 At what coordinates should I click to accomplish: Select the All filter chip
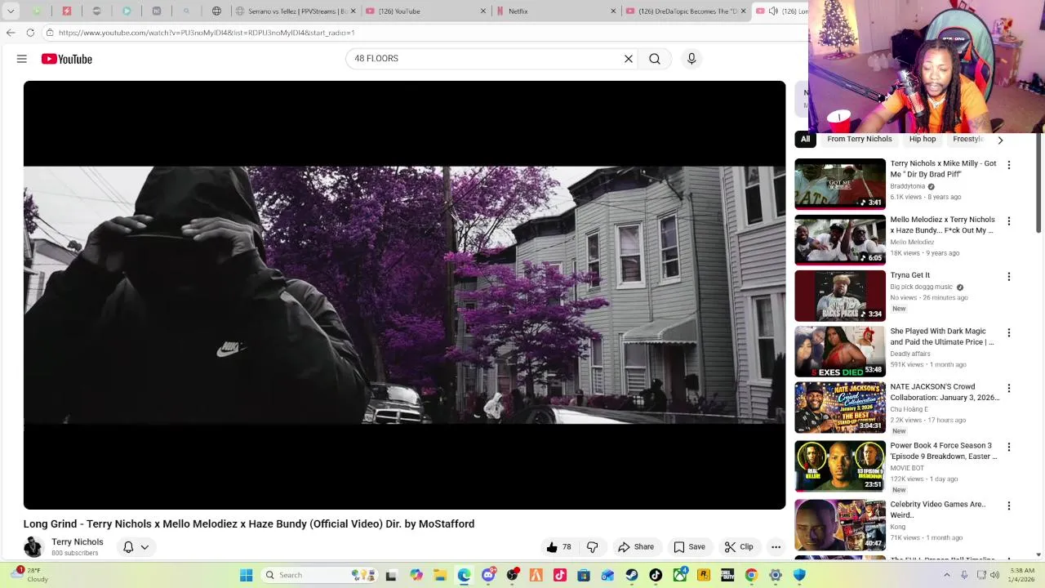(805, 139)
